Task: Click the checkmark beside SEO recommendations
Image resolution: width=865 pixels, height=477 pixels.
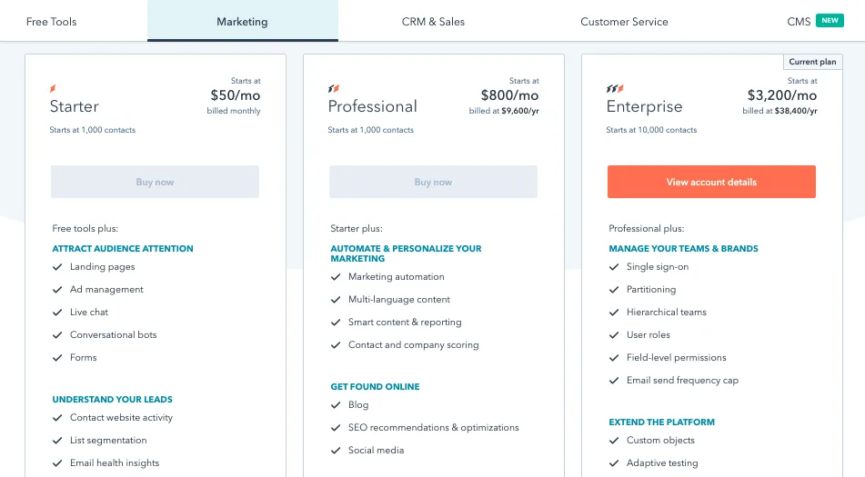Action: coord(336,427)
